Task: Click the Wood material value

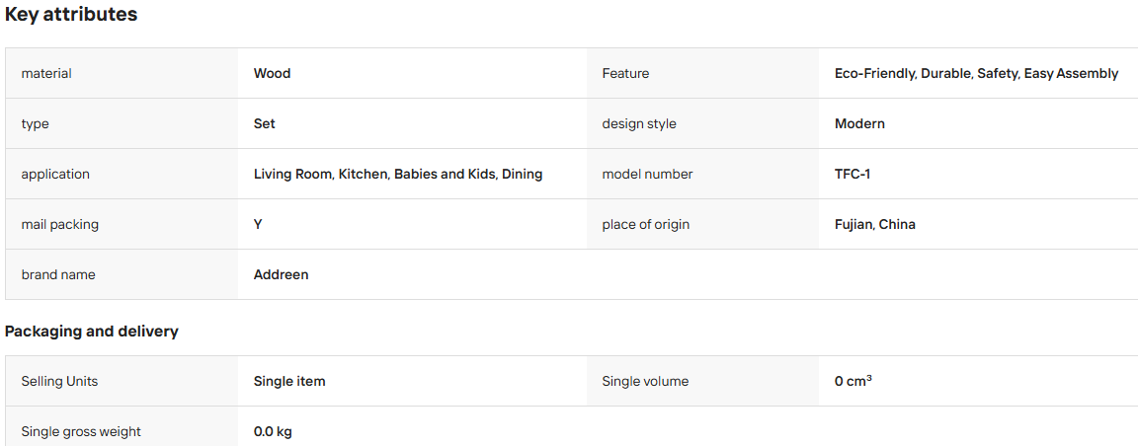Action: point(273,73)
